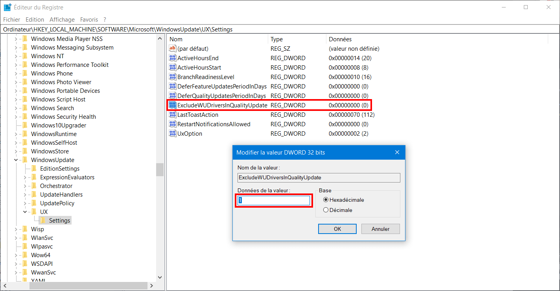Click the tree pane vertical scrollbar thumb
Image resolution: width=560 pixels, height=291 pixels.
point(160,169)
